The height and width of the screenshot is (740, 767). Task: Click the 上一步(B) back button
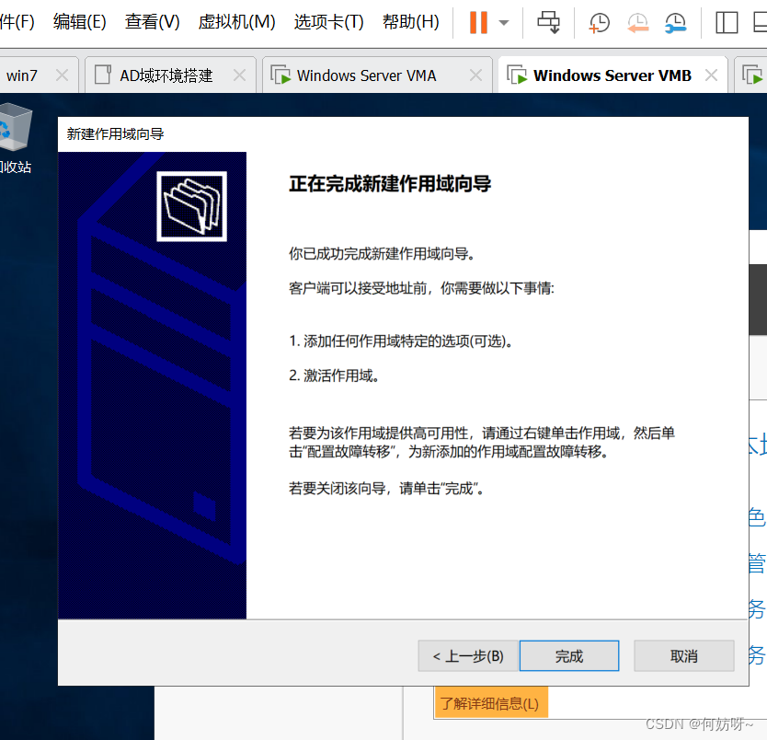click(x=467, y=656)
